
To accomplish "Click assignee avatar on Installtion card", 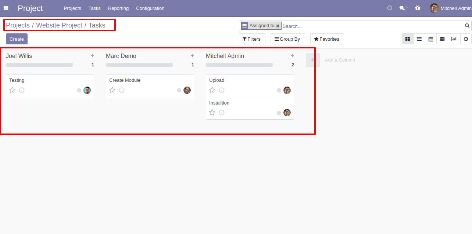I will pyautogui.click(x=287, y=113).
